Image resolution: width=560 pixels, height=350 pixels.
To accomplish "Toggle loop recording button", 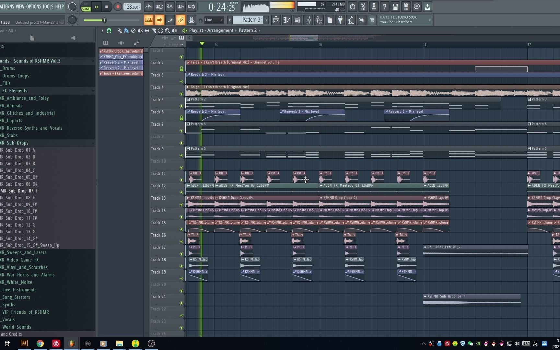I will click(x=192, y=6).
